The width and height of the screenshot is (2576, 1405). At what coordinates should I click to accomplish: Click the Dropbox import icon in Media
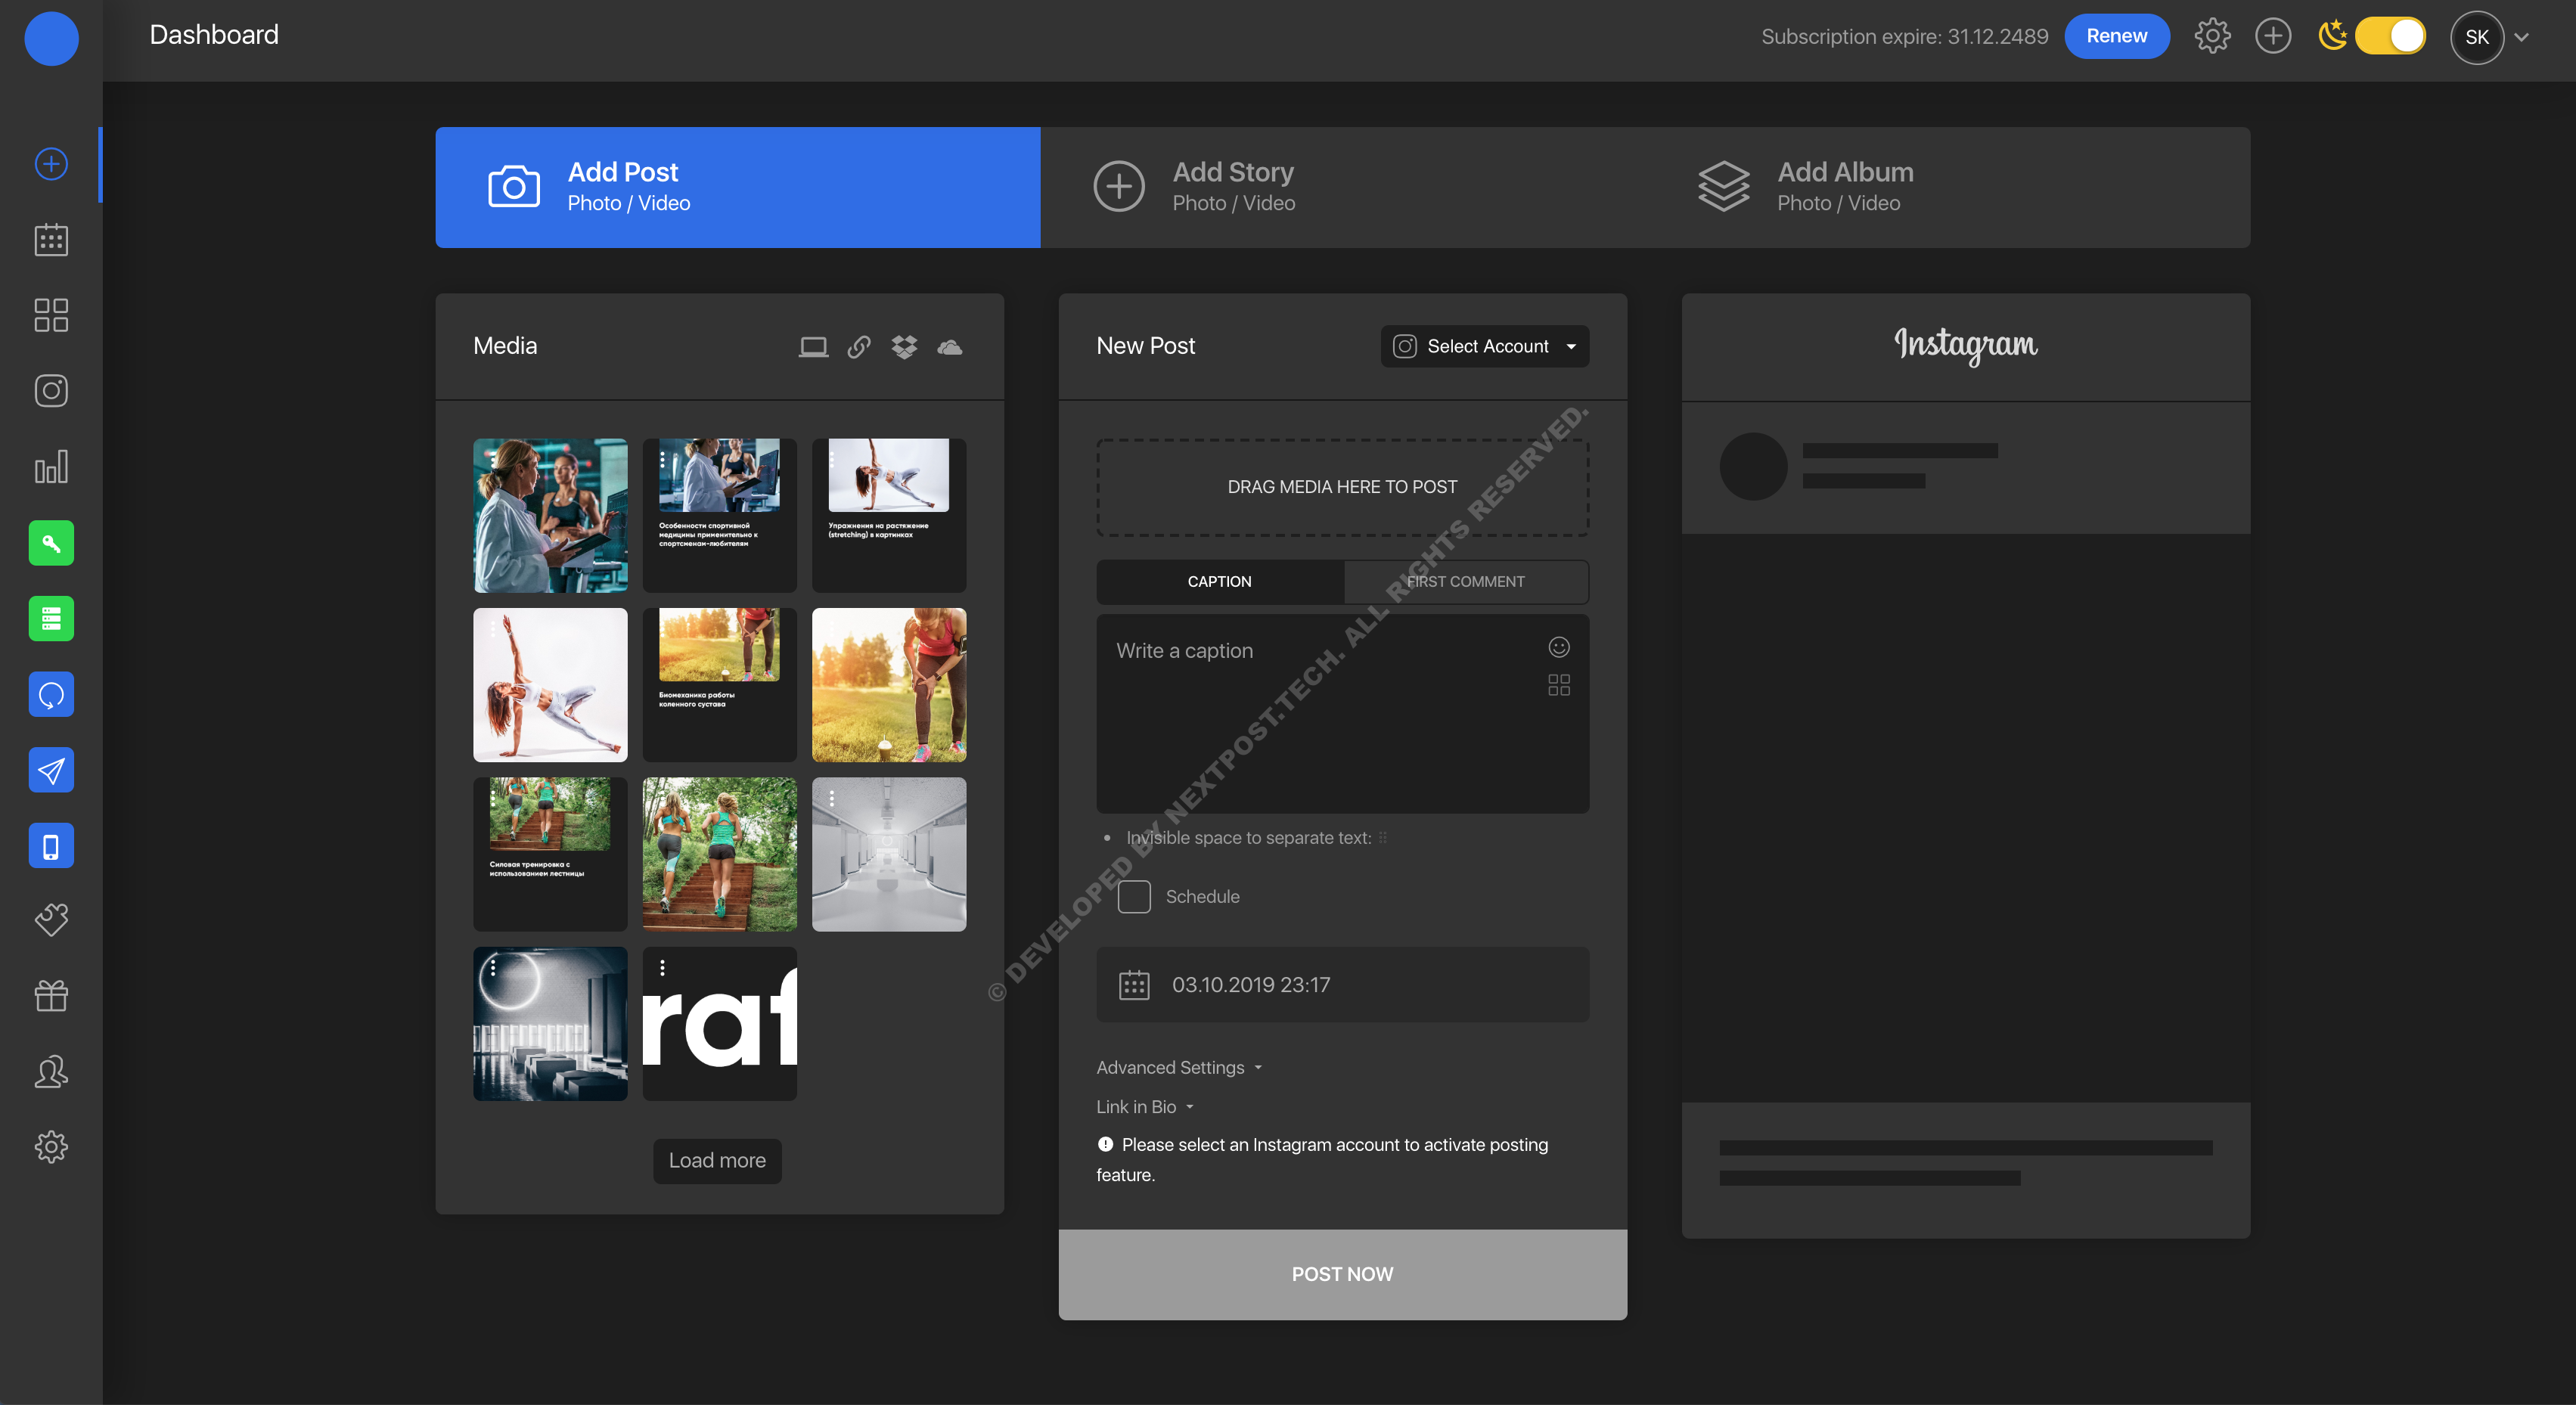pos(904,347)
